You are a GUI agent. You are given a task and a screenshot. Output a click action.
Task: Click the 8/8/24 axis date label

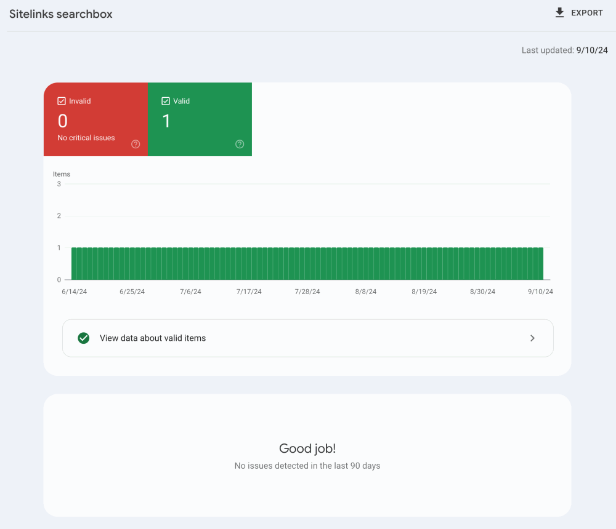pyautogui.click(x=366, y=292)
